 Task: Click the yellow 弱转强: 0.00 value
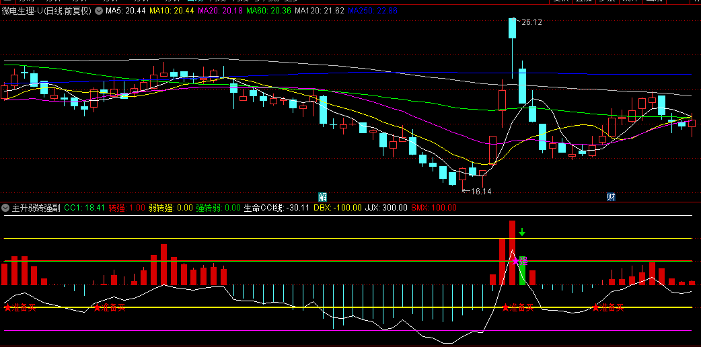coord(171,208)
